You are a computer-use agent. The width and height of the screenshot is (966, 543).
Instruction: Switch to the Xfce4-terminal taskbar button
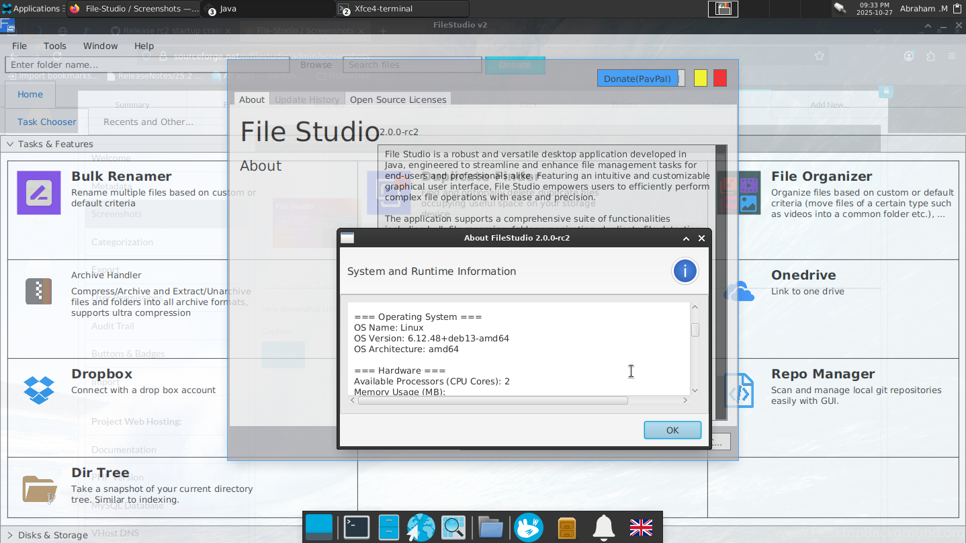[x=402, y=9]
